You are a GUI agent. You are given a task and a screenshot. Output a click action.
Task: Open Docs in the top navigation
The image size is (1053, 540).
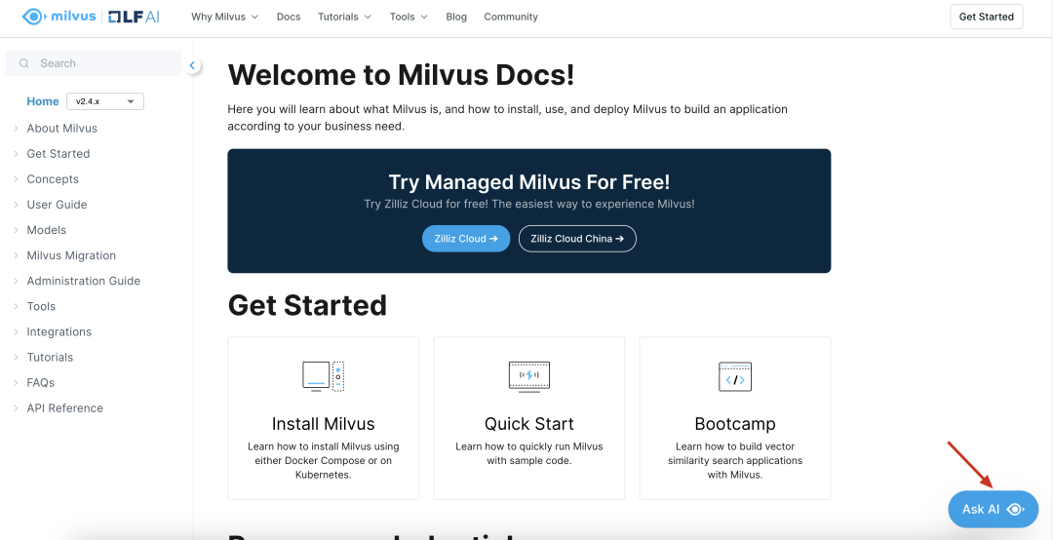288,17
